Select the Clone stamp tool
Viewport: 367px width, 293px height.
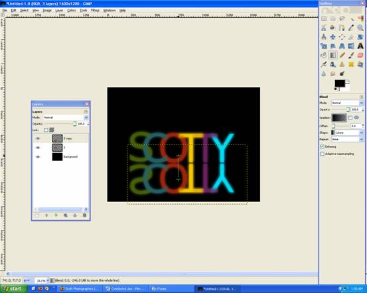click(x=342, y=64)
